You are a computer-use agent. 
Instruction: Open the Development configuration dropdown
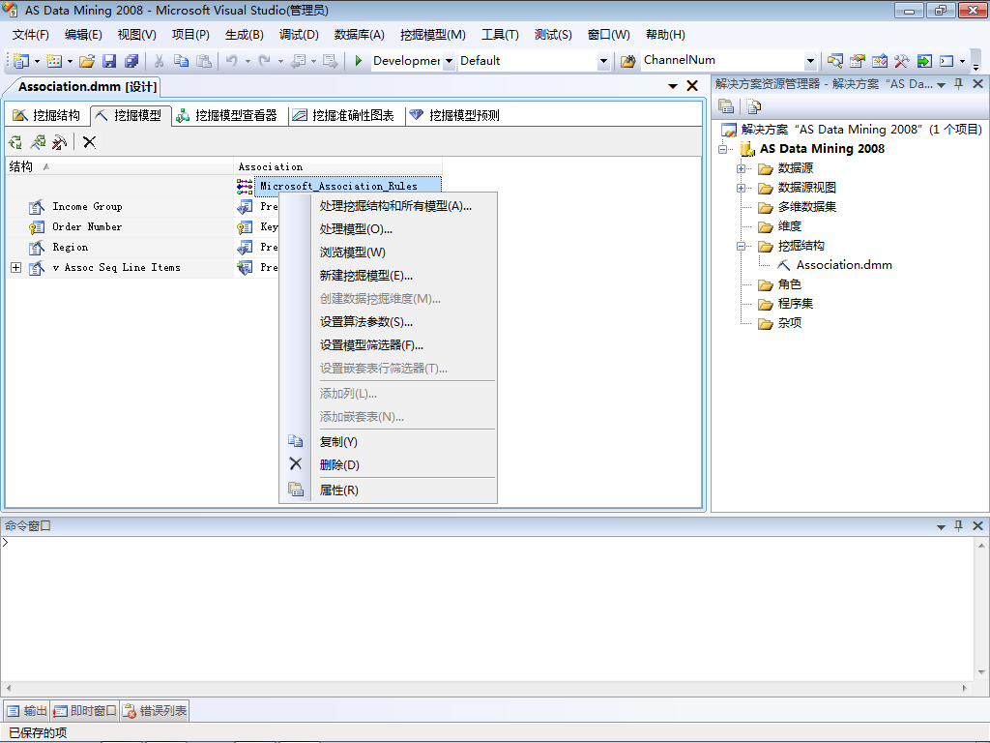pos(449,61)
